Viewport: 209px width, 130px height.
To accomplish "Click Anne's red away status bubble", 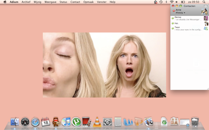I will coord(174,11).
